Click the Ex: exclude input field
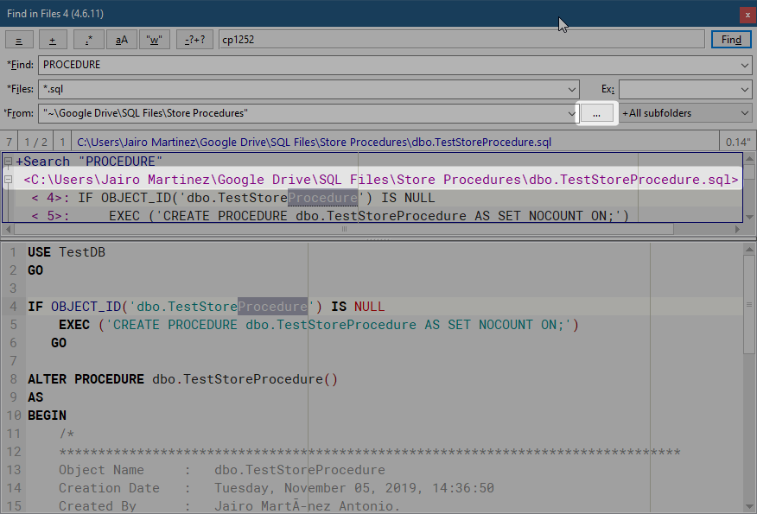 [678, 89]
